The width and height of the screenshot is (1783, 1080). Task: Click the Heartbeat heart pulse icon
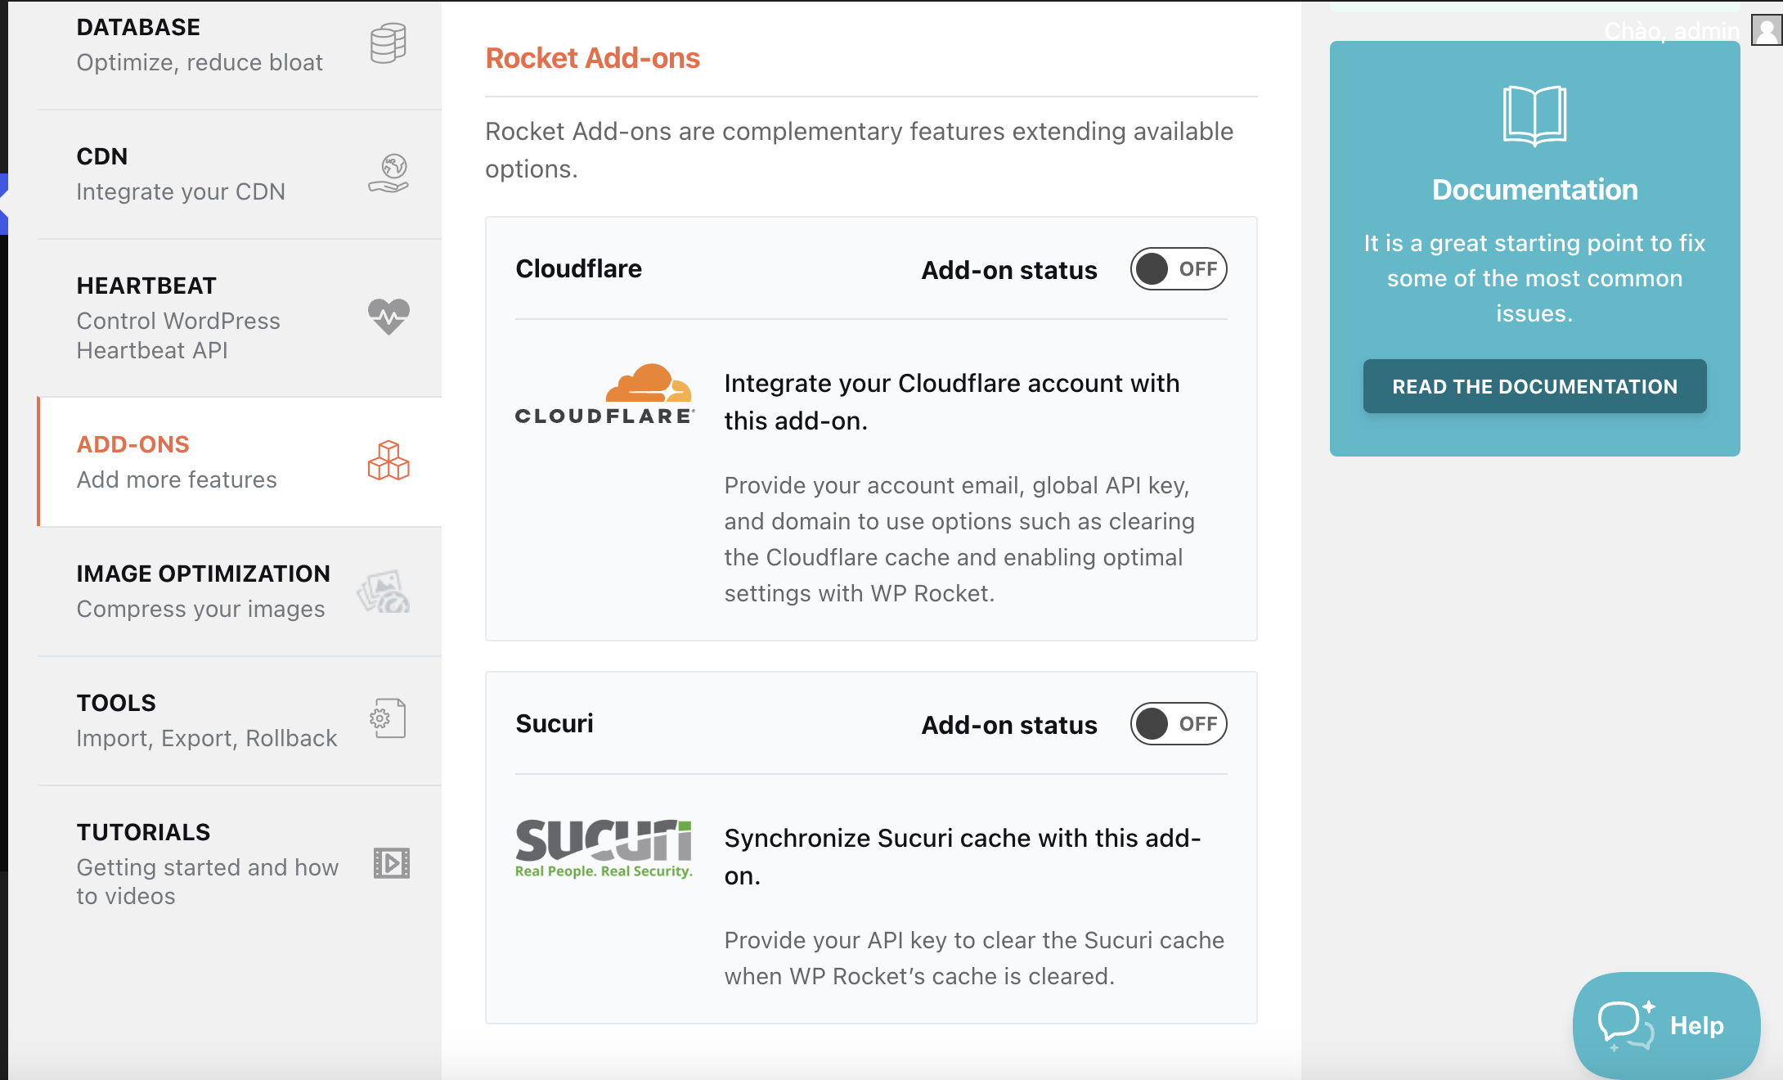388,317
